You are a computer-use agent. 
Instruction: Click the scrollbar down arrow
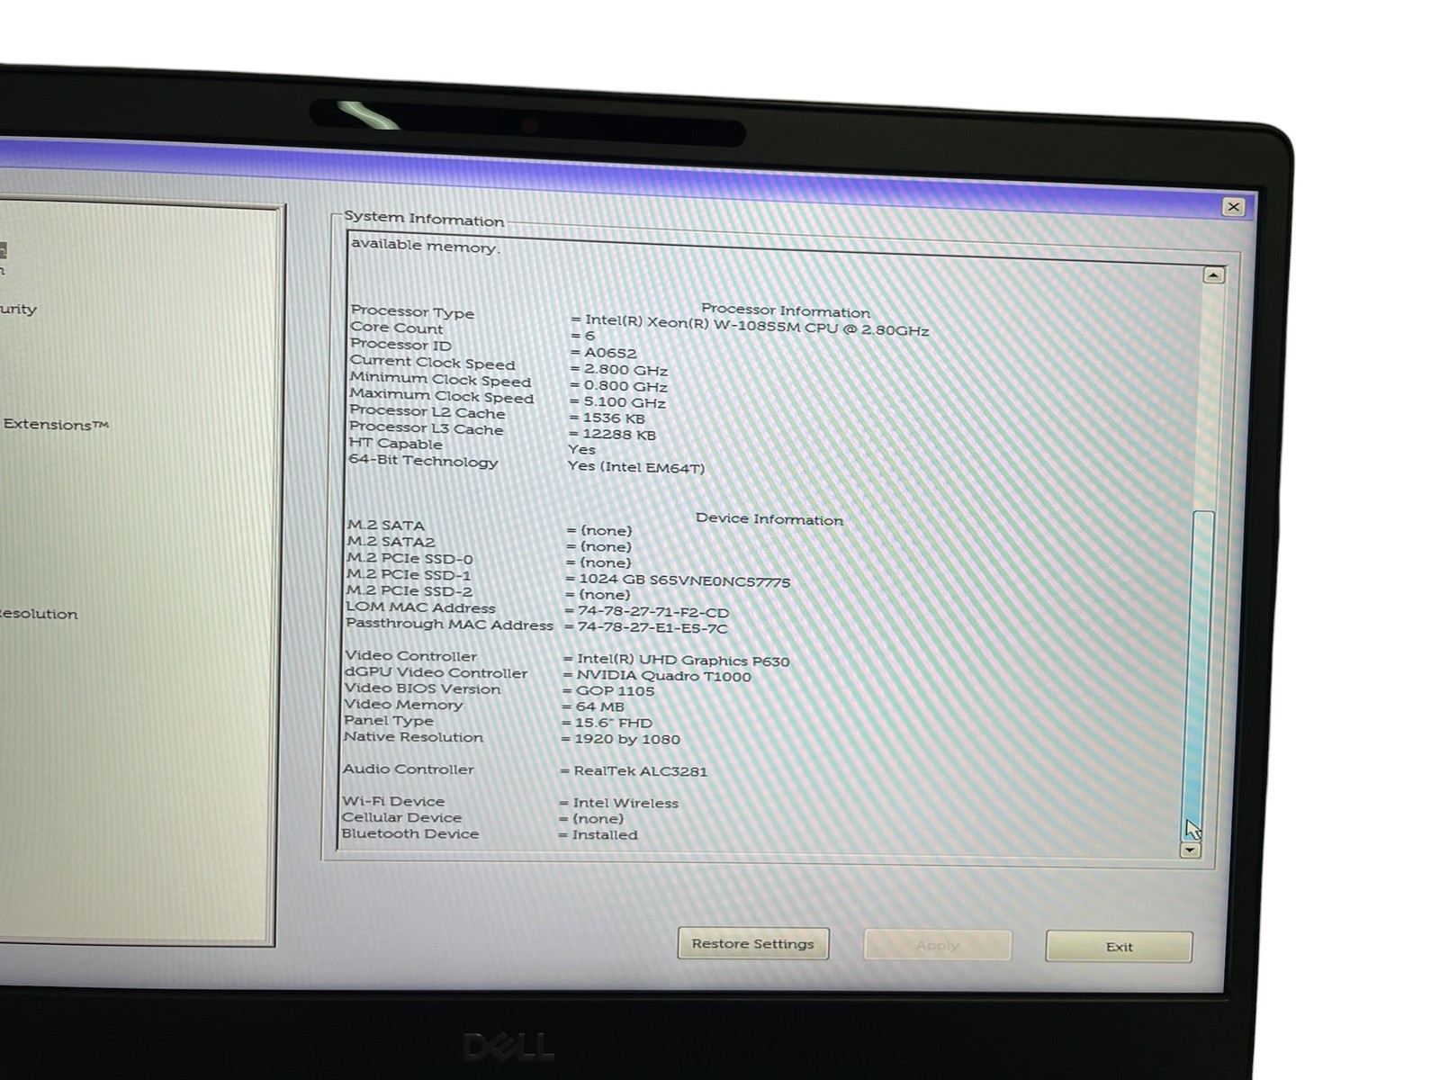tap(1190, 850)
